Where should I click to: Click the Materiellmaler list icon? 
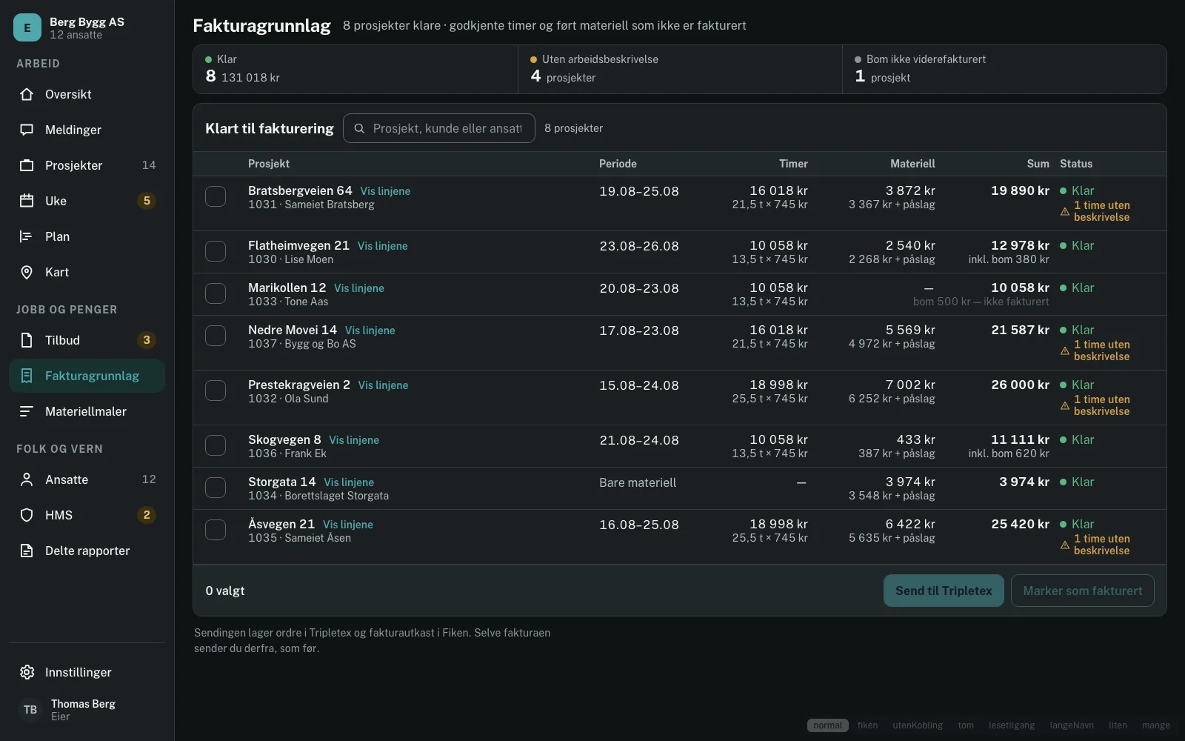[27, 411]
